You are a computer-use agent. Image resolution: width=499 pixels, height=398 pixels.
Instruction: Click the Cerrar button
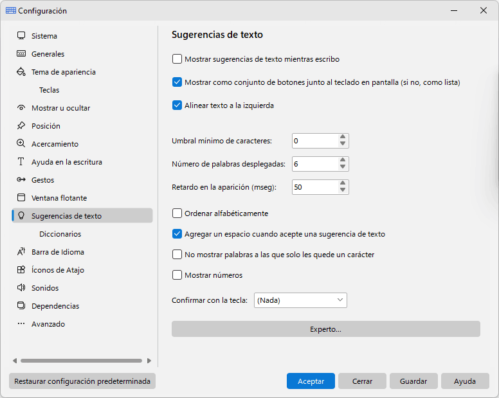click(362, 381)
